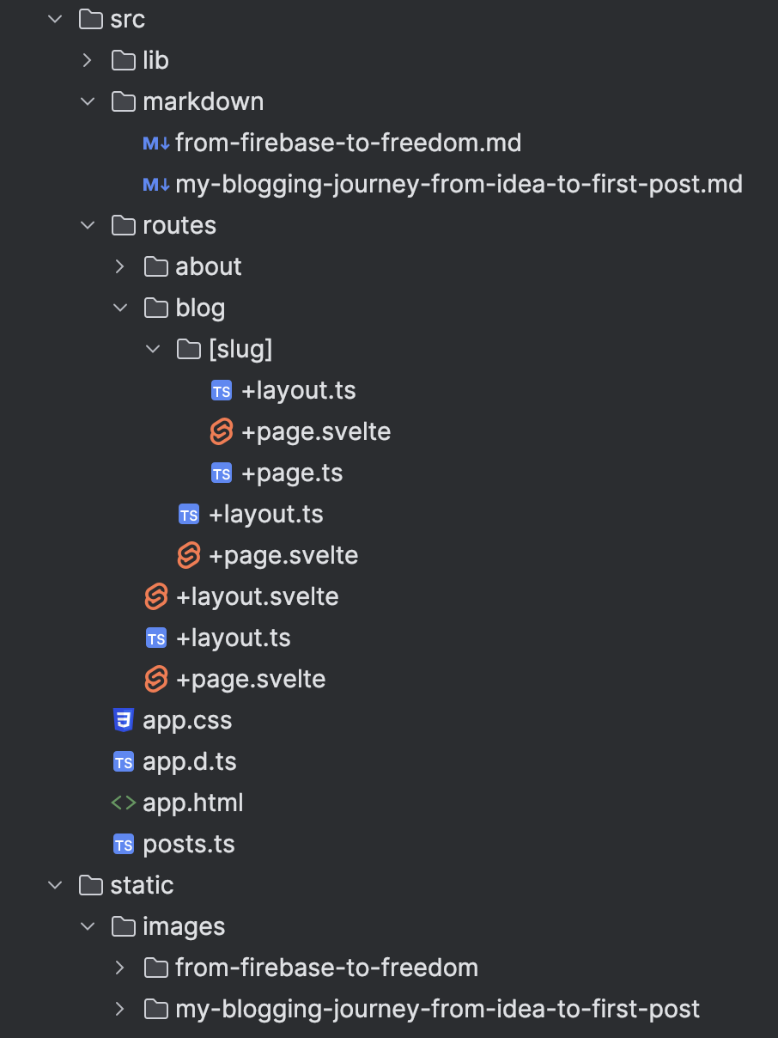The width and height of the screenshot is (778, 1038).
Task: Open from-firebase-to-freedom.md
Action: [x=349, y=143]
